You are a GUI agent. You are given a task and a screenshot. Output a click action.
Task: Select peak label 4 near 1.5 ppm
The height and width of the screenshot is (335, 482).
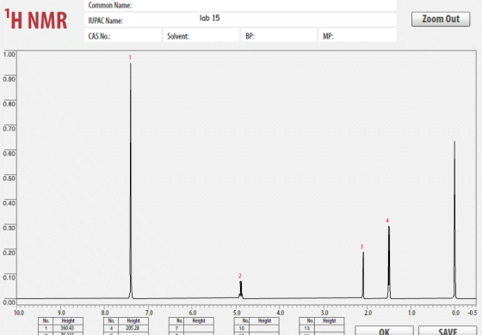[387, 221]
